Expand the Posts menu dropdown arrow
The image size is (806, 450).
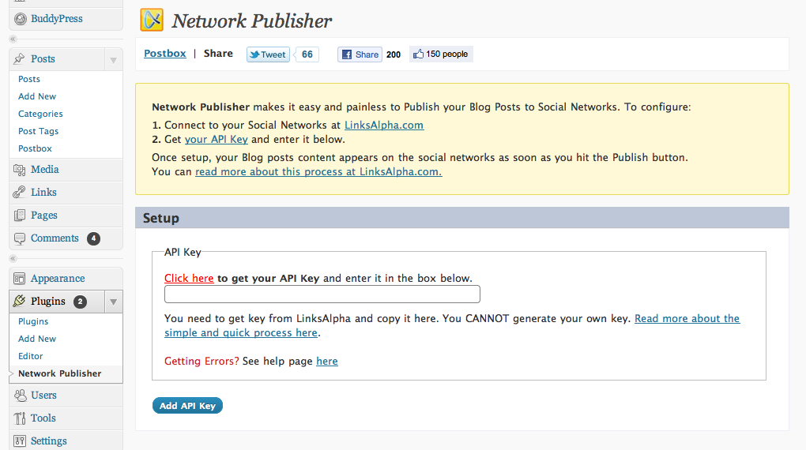[113, 60]
